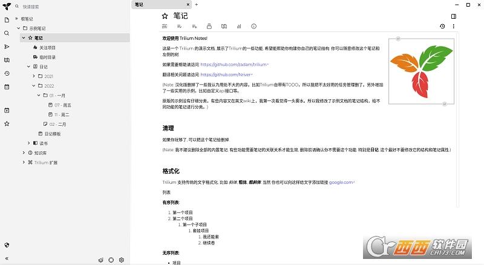The width and height of the screenshot is (484, 265).
Task: Click the jump-to-note arrow icon in launcher
Action: click(x=7, y=47)
